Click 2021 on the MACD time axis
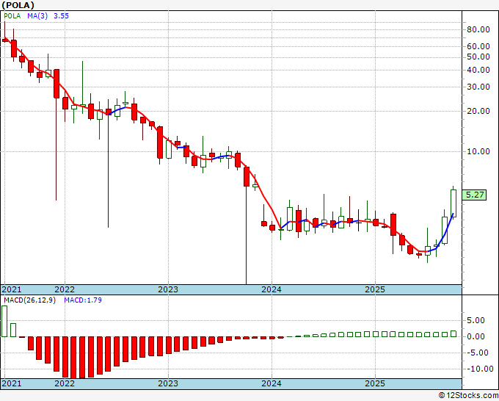 pyautogui.click(x=12, y=383)
